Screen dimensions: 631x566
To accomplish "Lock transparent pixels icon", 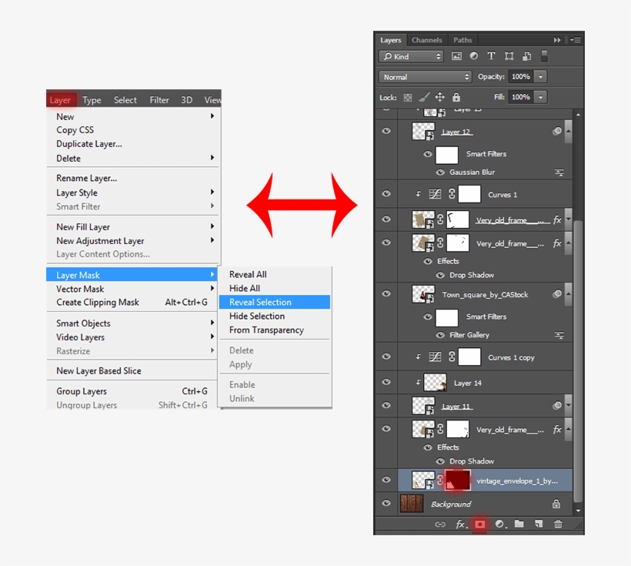I will tap(408, 98).
